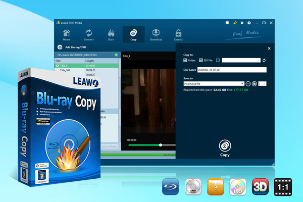Select the Title_346 radio button
This screenshot has height=202, width=303.
coord(58,70)
